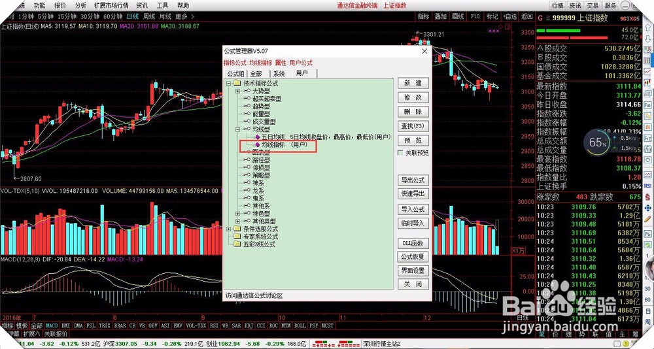Viewport: 654px width, 349px height.
Task: Click the RSI icon in right sidebar
Action: pos(648,186)
